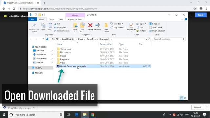Screen dimensions: 210x118
Task: Sort by the Type column
Action: point(121,44)
